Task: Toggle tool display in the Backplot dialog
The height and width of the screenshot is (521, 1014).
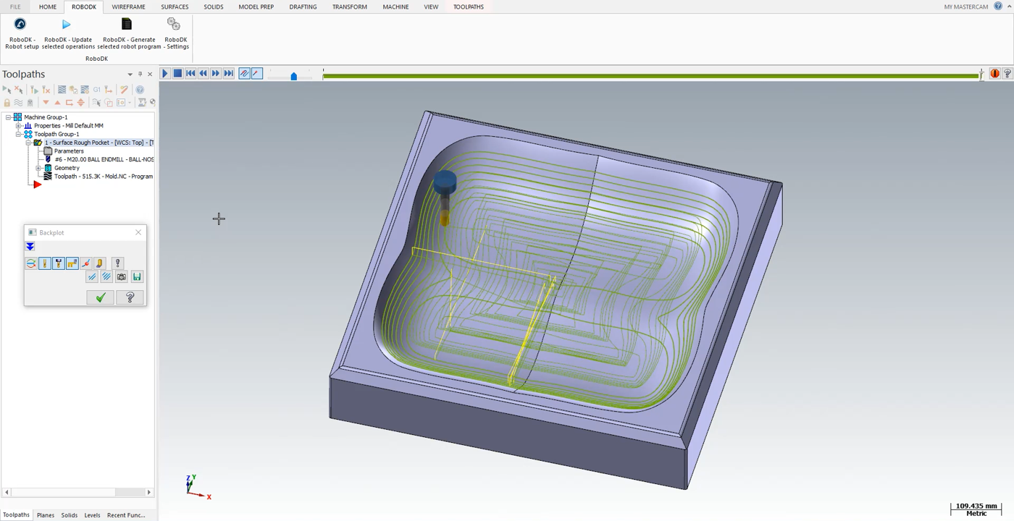Action: coord(45,263)
